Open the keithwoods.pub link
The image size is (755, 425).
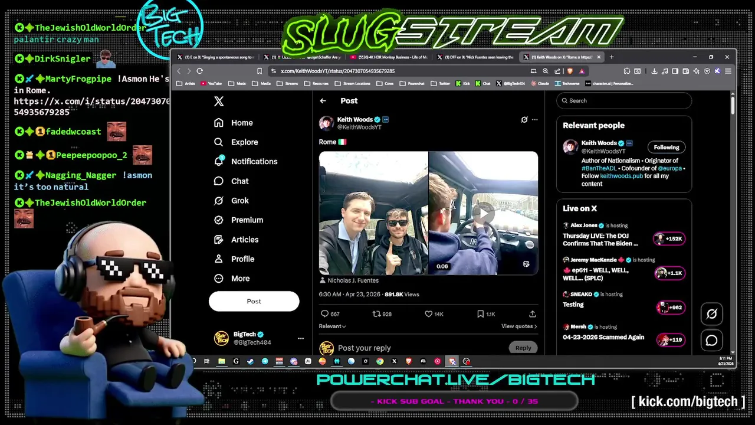coord(621,176)
